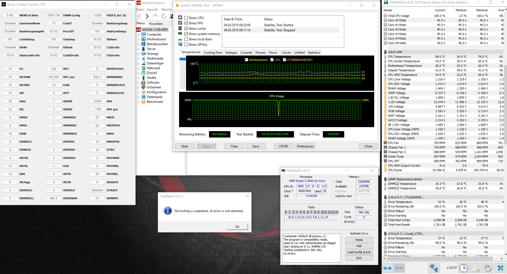Open HWiNFO settings gear icon
507x274 pixels.
tap(488, 268)
